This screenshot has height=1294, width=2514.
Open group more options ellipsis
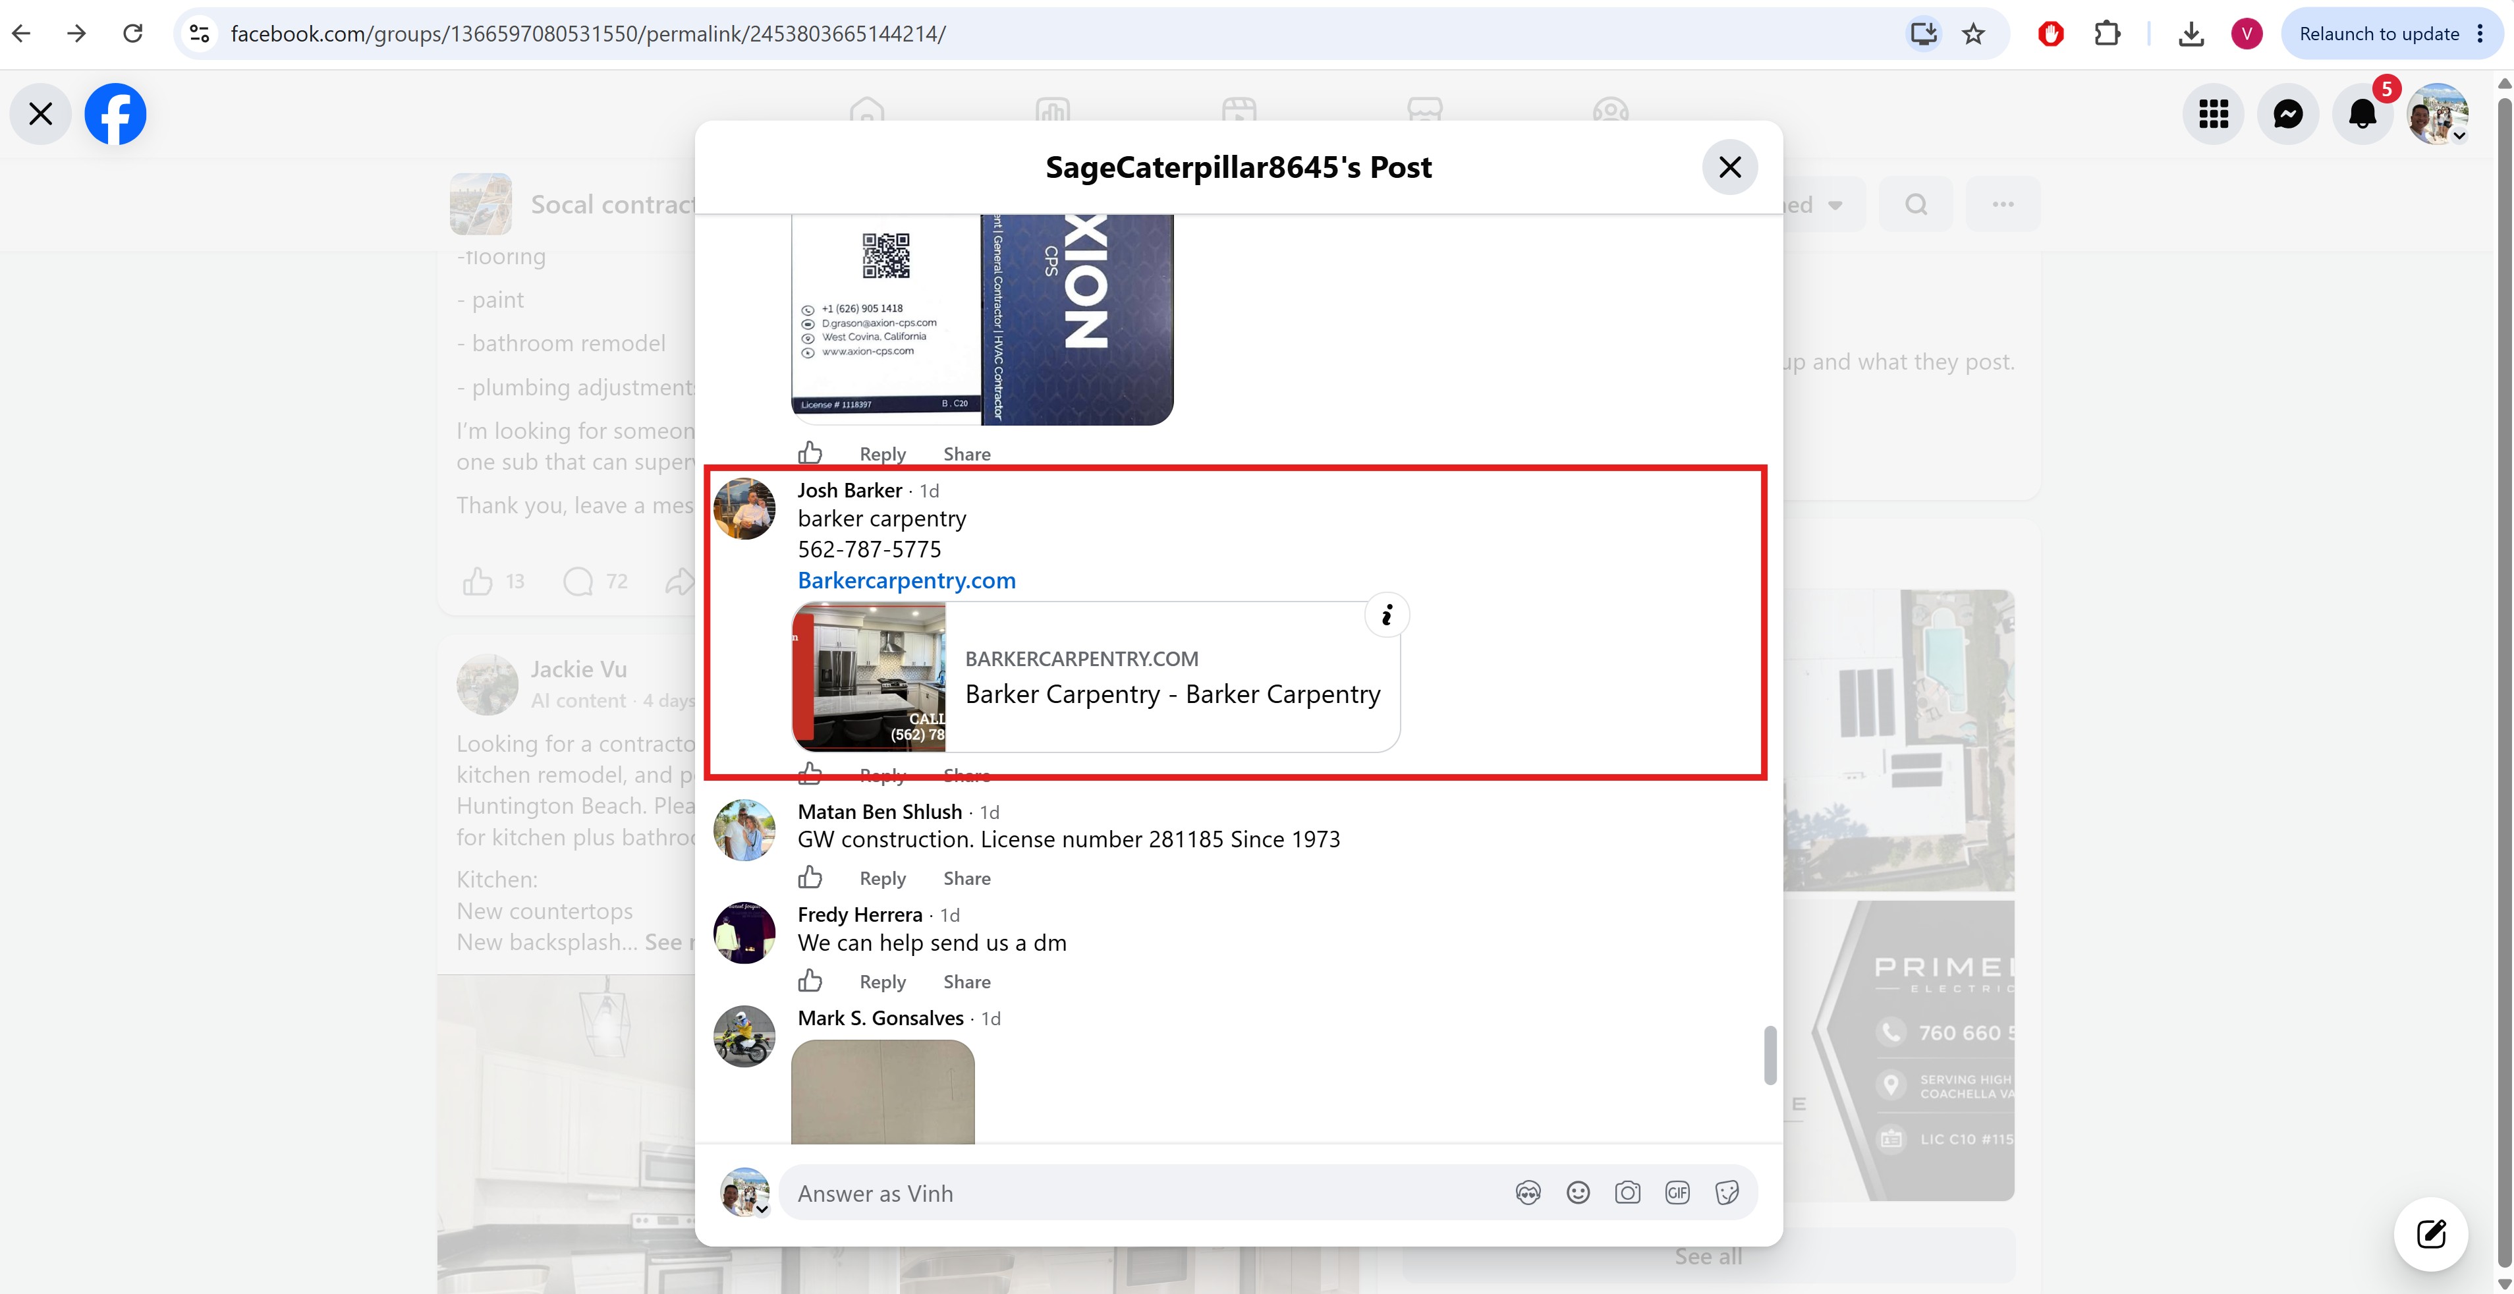tap(2003, 204)
